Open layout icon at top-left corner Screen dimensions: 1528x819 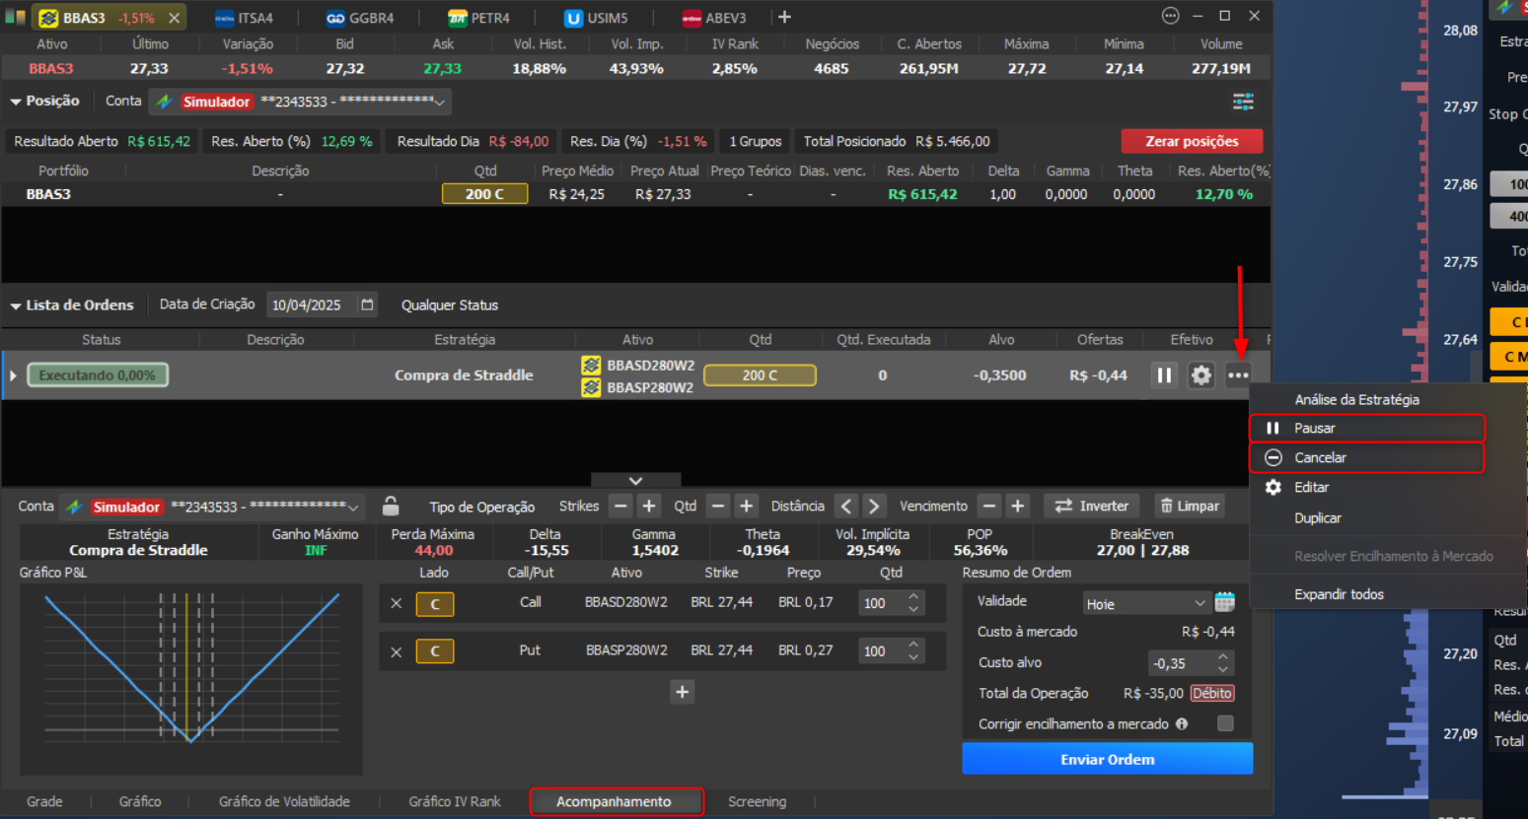(15, 17)
